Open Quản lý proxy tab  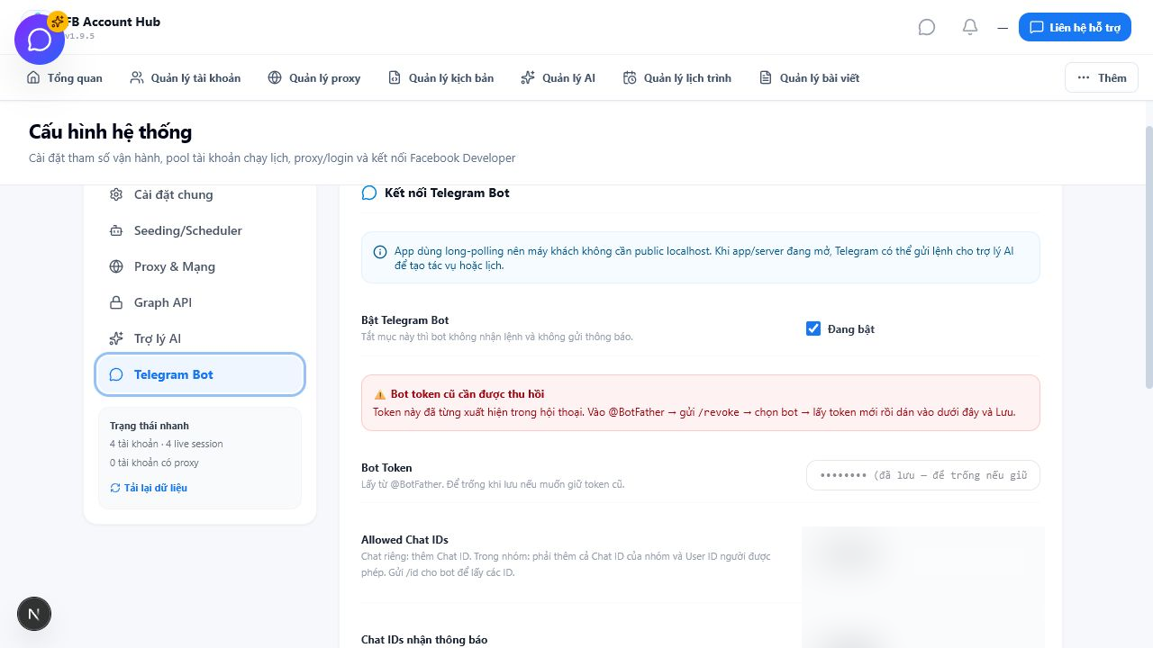pos(314,77)
